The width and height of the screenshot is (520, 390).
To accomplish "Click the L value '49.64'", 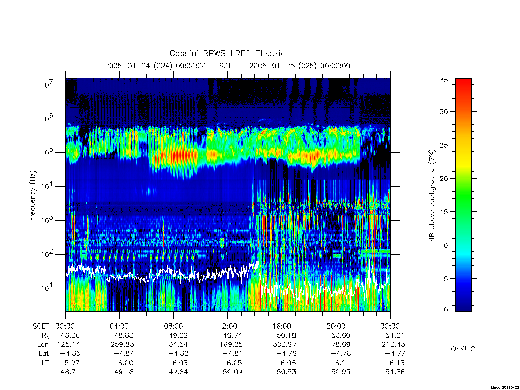I will 178,372.
